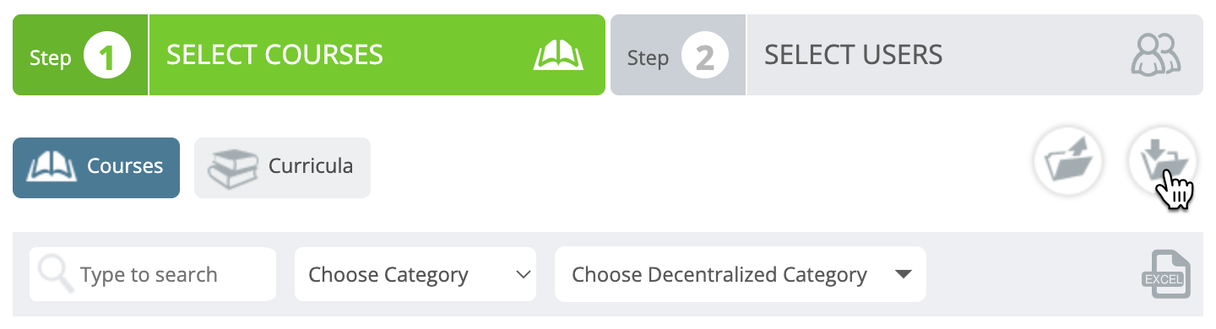Expand the Choose Decentralized Category dropdown
1216x329 pixels.
tap(741, 274)
